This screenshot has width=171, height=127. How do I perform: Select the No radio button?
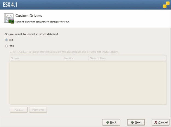[7, 40]
